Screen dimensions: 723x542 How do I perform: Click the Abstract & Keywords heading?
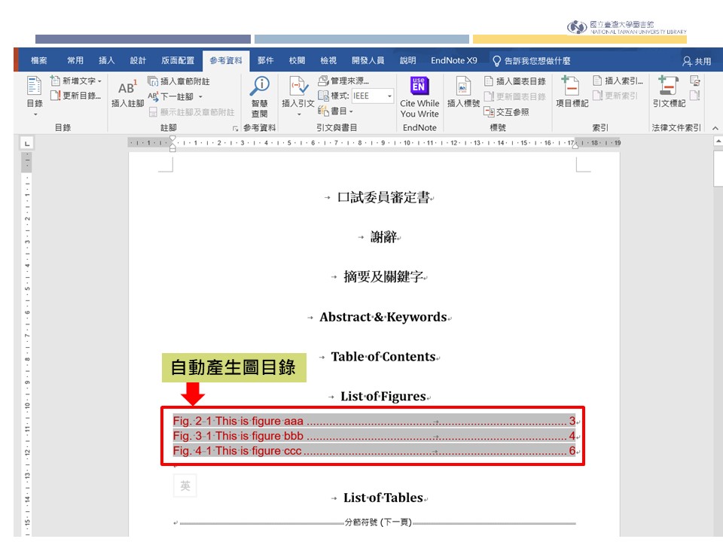click(383, 317)
